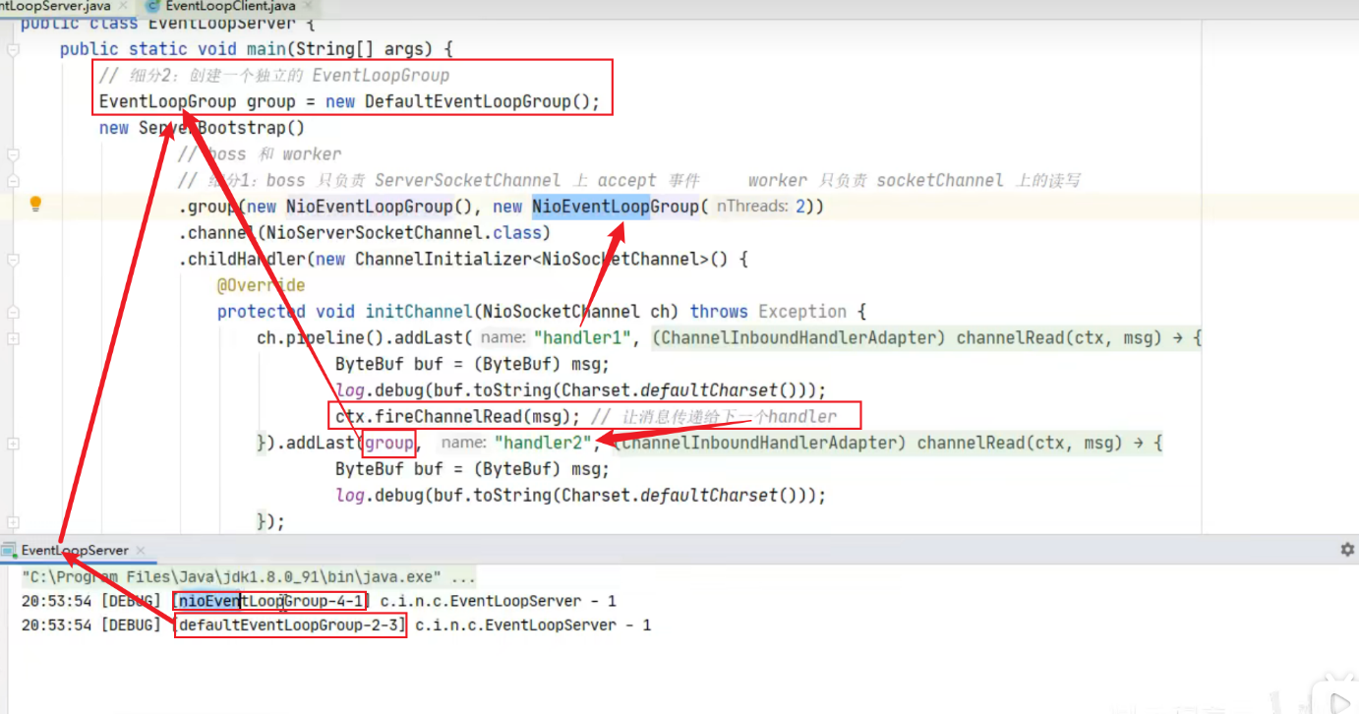Expand the handler2 lambda fold marker
The image size is (1359, 714).
point(13,444)
